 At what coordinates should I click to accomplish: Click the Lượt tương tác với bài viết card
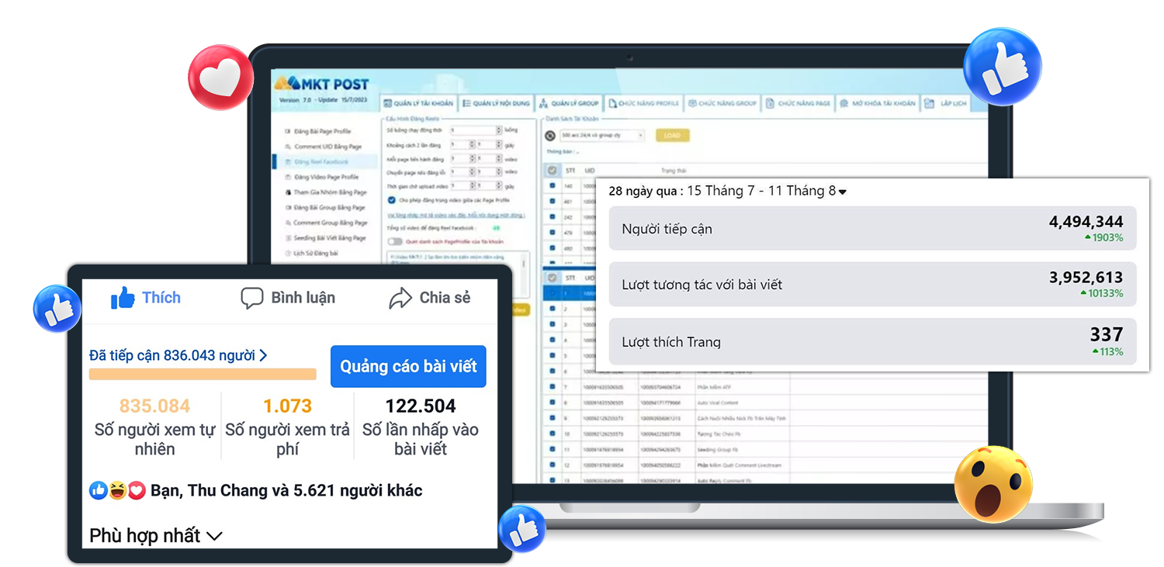pos(872,284)
